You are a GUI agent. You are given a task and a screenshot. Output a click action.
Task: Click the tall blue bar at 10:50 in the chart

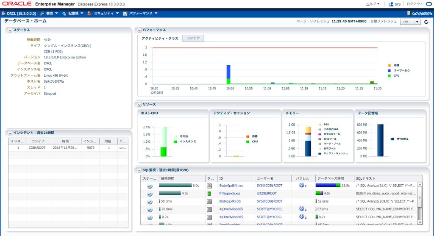[228, 72]
